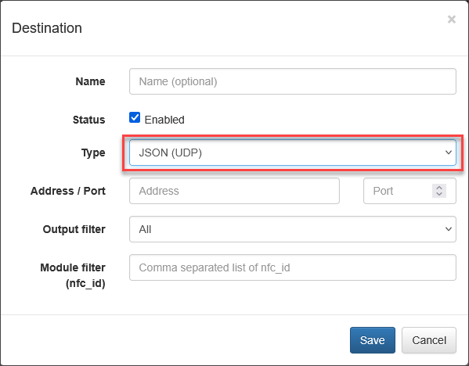The width and height of the screenshot is (469, 366).
Task: Open the Type dropdown showing JSON (UDP)
Action: click(293, 152)
